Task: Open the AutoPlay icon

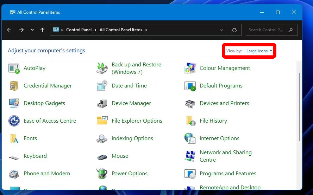Action: (14, 68)
